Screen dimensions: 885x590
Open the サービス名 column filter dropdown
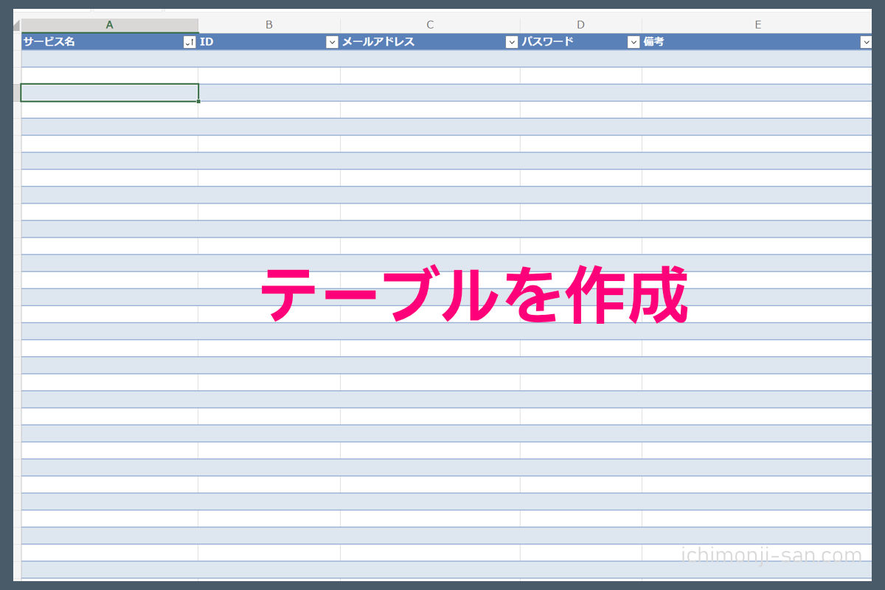[x=190, y=42]
